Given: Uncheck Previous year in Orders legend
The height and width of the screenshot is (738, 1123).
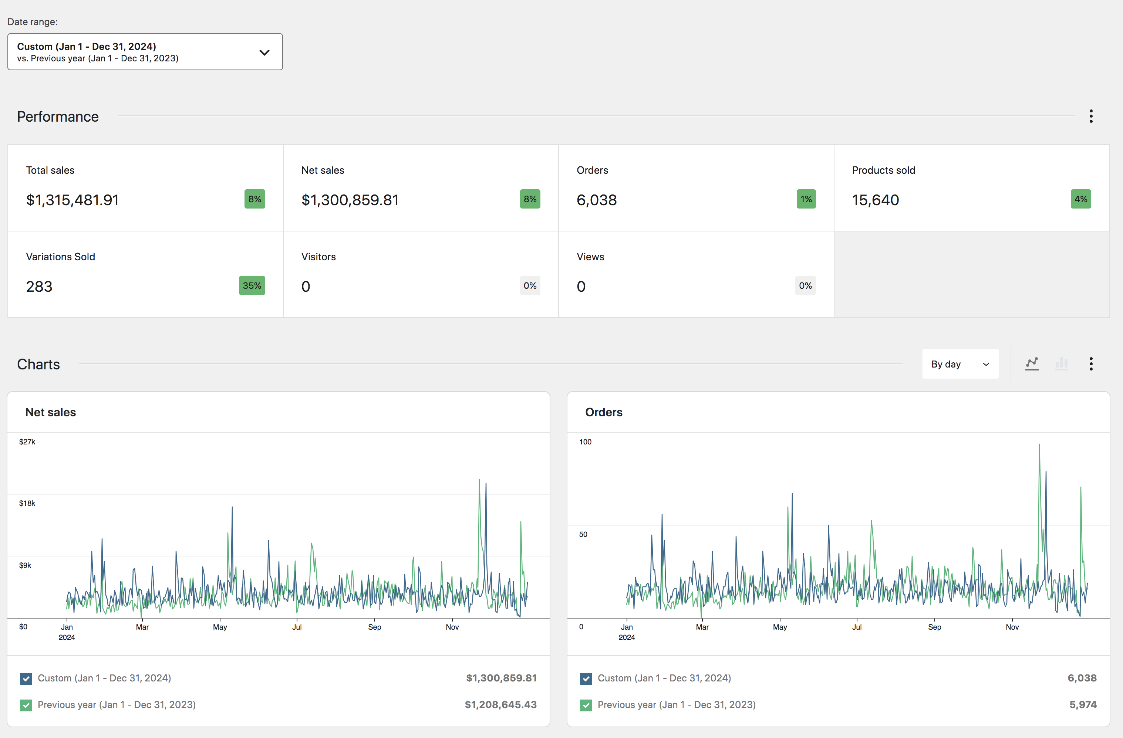Looking at the screenshot, I should 586,705.
